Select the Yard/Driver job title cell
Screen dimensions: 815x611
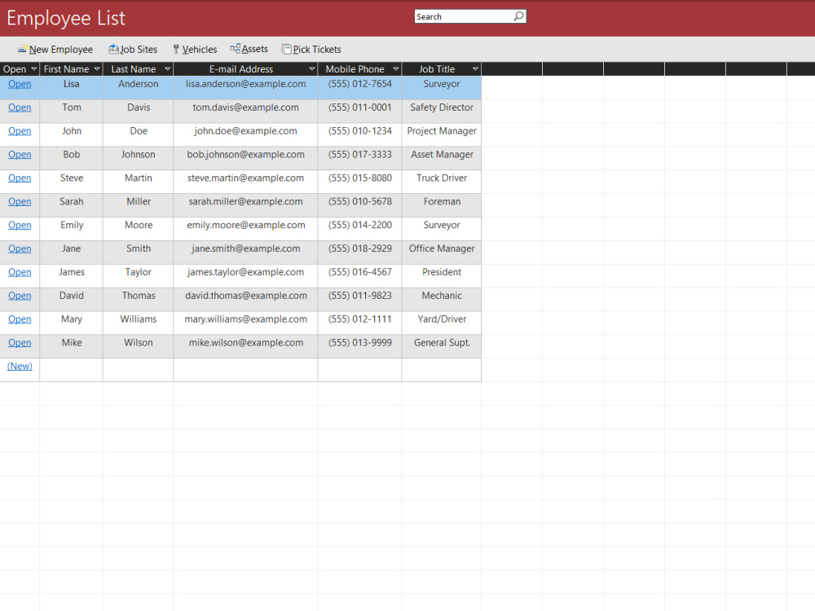(441, 323)
